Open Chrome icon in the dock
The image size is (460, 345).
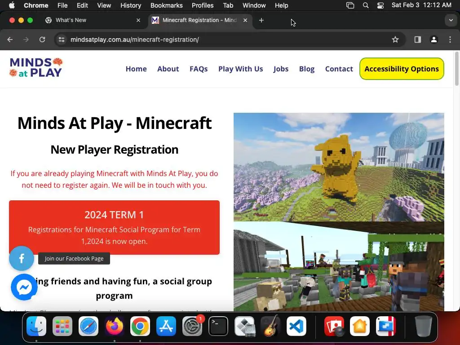(140, 326)
